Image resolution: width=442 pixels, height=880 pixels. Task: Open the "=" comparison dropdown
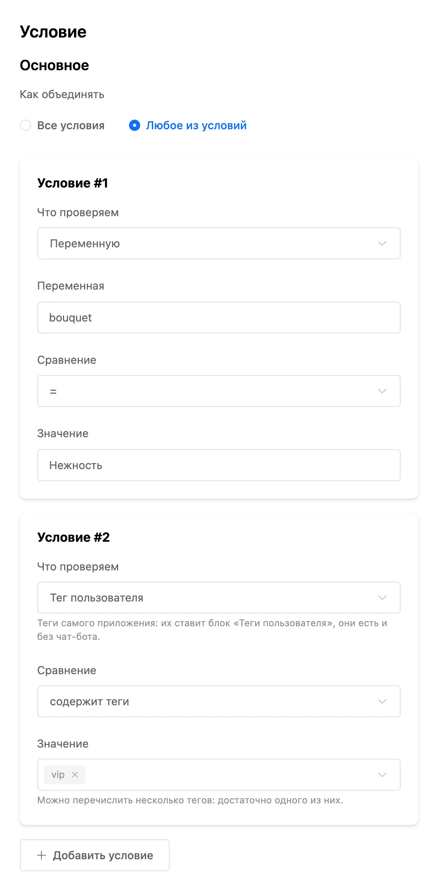pyautogui.click(x=219, y=391)
